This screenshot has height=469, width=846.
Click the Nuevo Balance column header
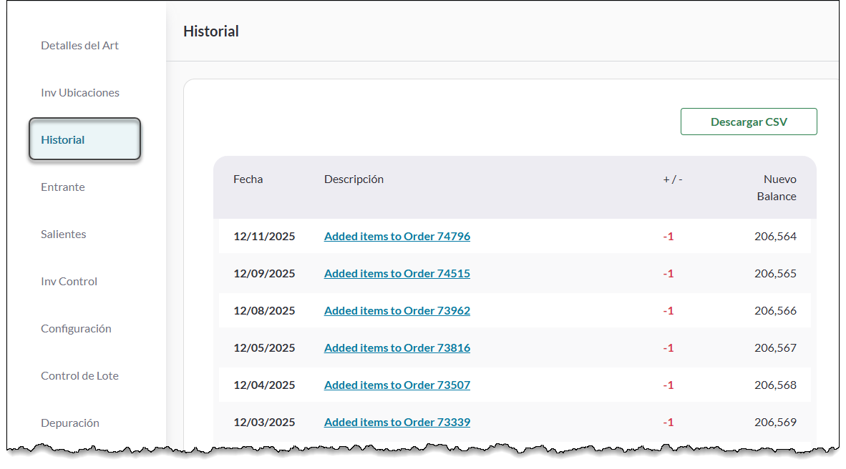(x=777, y=188)
